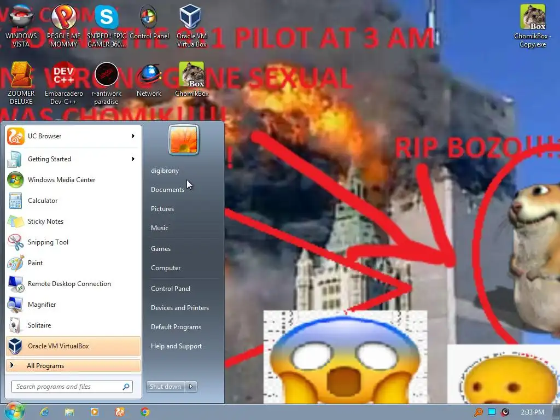Screen dimensions: 560x420
Task: Click the user account flower picture
Action: (184, 139)
